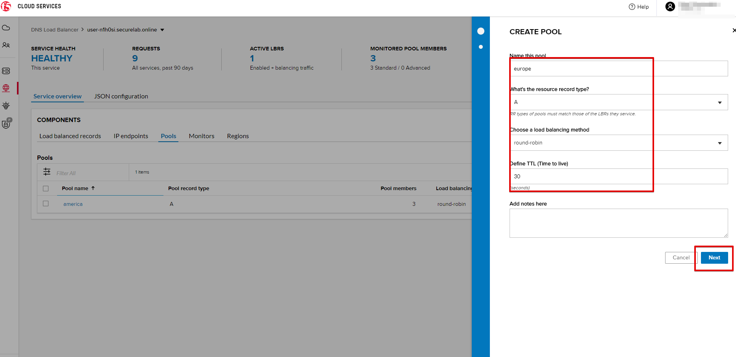The height and width of the screenshot is (357, 736).
Task: Go to DNS Load Balancer breadcrumb
Action: click(x=55, y=30)
